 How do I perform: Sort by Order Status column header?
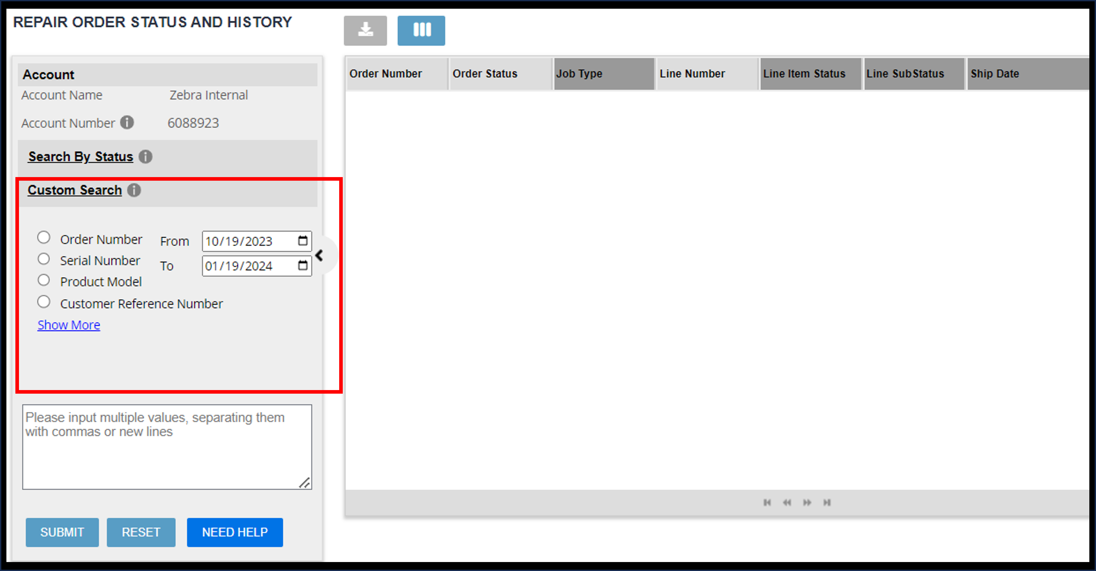500,74
